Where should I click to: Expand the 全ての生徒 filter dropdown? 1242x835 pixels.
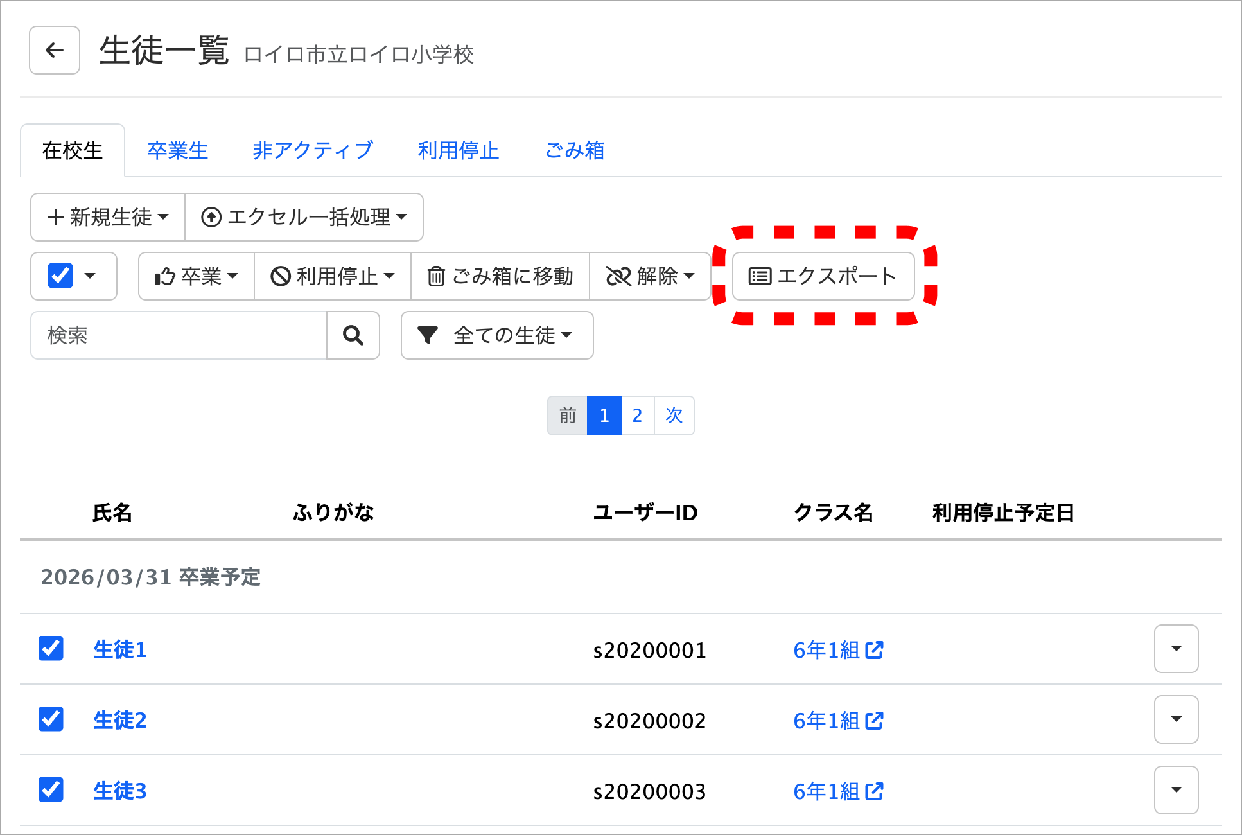[x=497, y=335]
